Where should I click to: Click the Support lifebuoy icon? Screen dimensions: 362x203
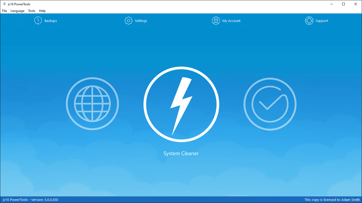pos(309,21)
